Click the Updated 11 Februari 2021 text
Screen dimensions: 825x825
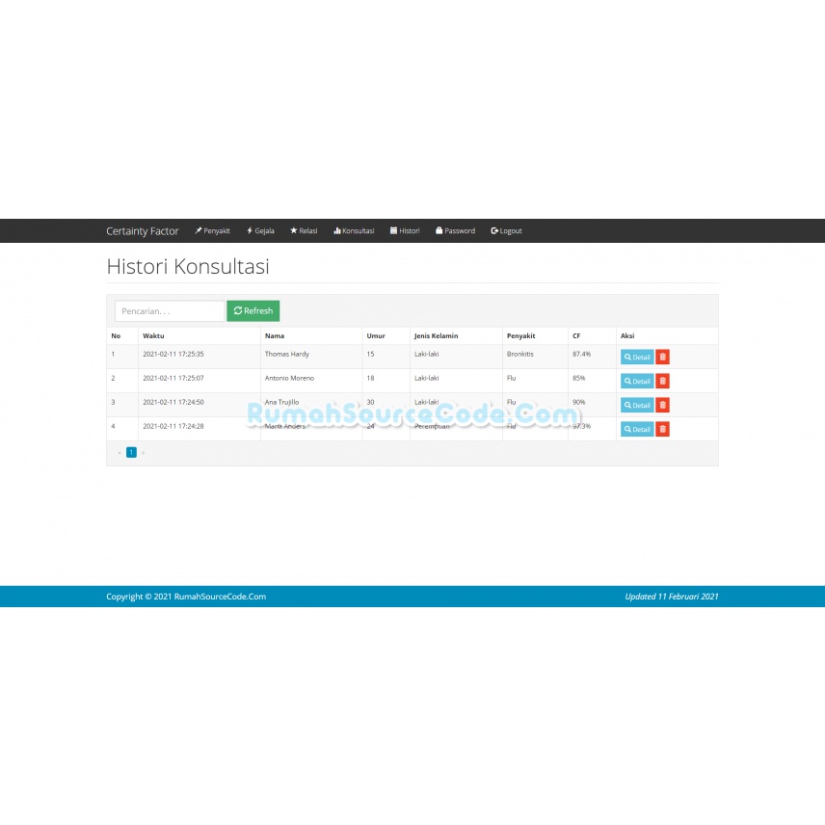(x=672, y=597)
